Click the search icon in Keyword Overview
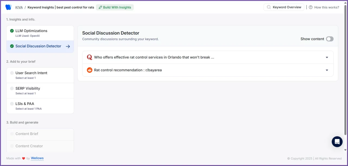This screenshot has height=166, width=348. 269,7
